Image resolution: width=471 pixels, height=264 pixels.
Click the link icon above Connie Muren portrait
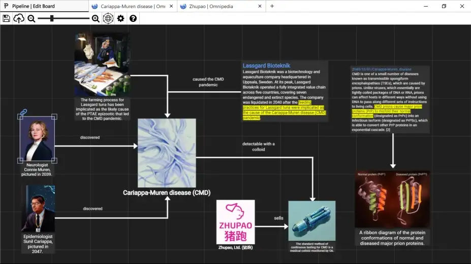23,112
